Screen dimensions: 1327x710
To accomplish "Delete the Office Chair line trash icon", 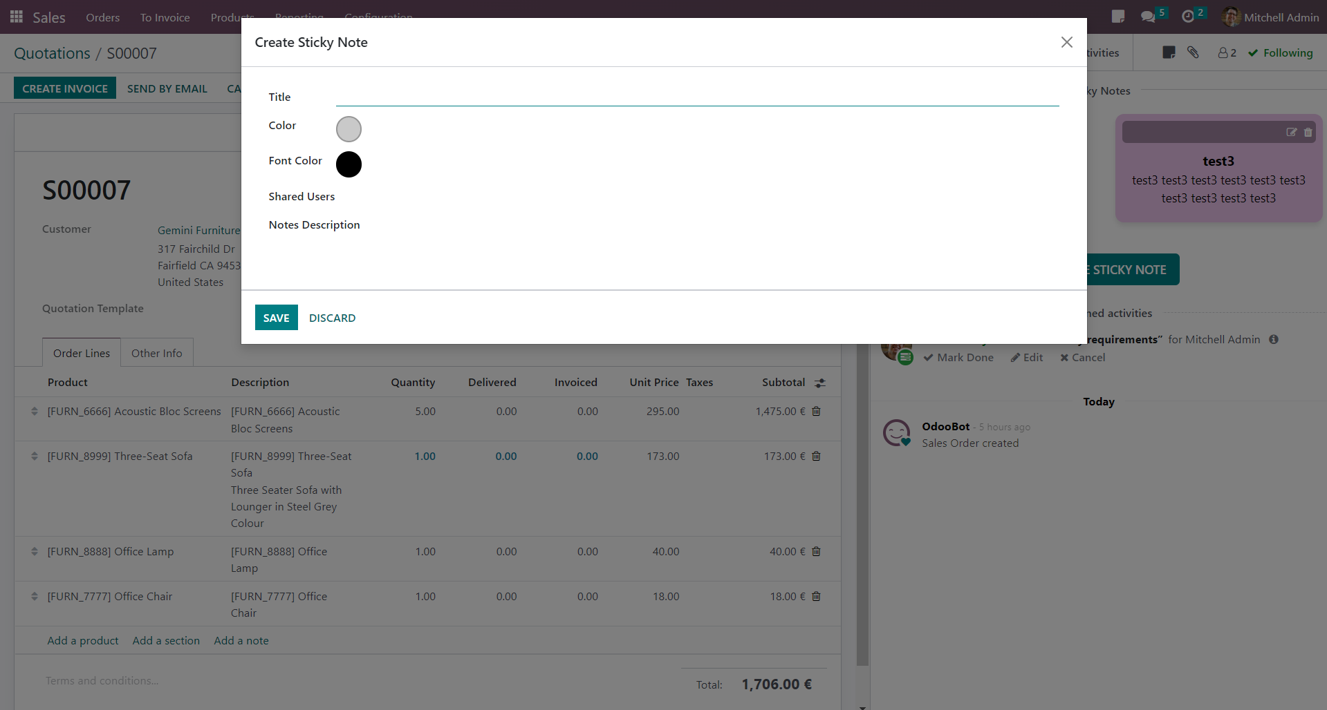I will click(x=816, y=596).
